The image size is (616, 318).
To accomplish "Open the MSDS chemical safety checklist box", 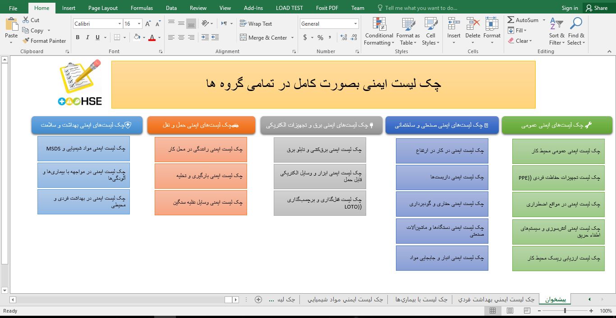I will tap(83, 149).
